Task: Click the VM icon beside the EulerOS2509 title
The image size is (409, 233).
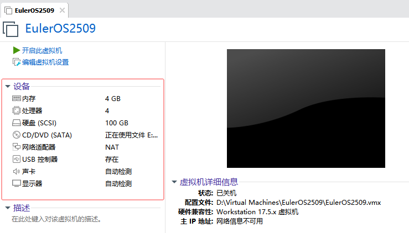Action: 11,29
